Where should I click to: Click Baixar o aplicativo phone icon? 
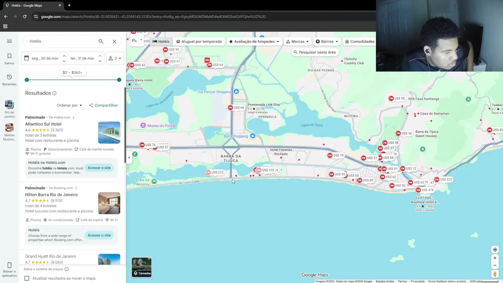pos(9,265)
